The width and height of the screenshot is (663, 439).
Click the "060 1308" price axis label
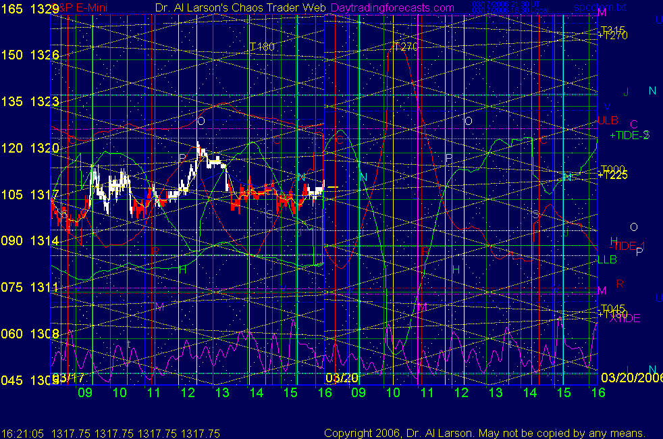pos(30,334)
